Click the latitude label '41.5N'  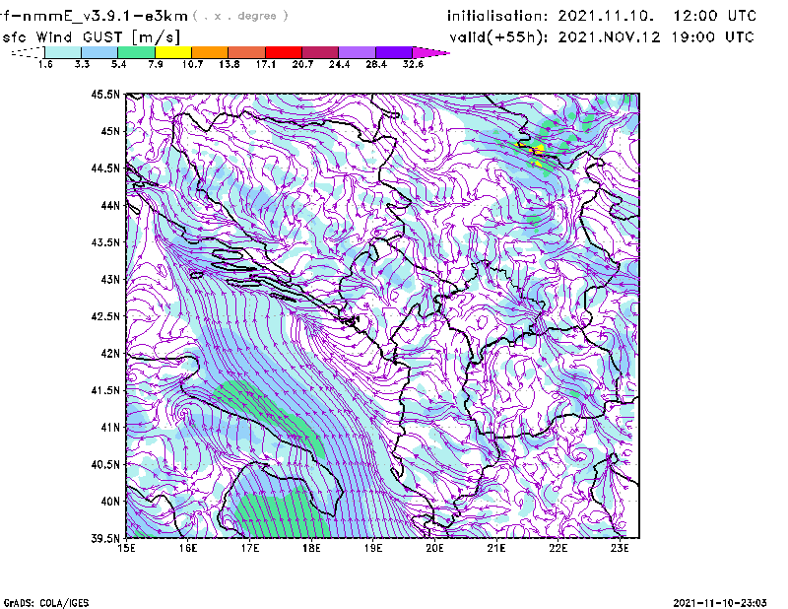tap(105, 390)
